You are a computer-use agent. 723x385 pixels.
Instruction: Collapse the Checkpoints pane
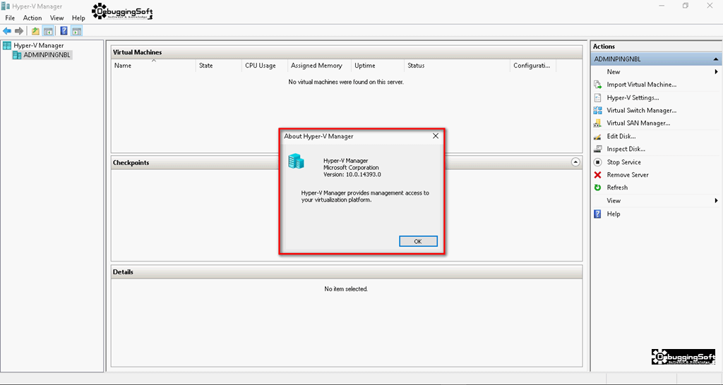tap(575, 162)
